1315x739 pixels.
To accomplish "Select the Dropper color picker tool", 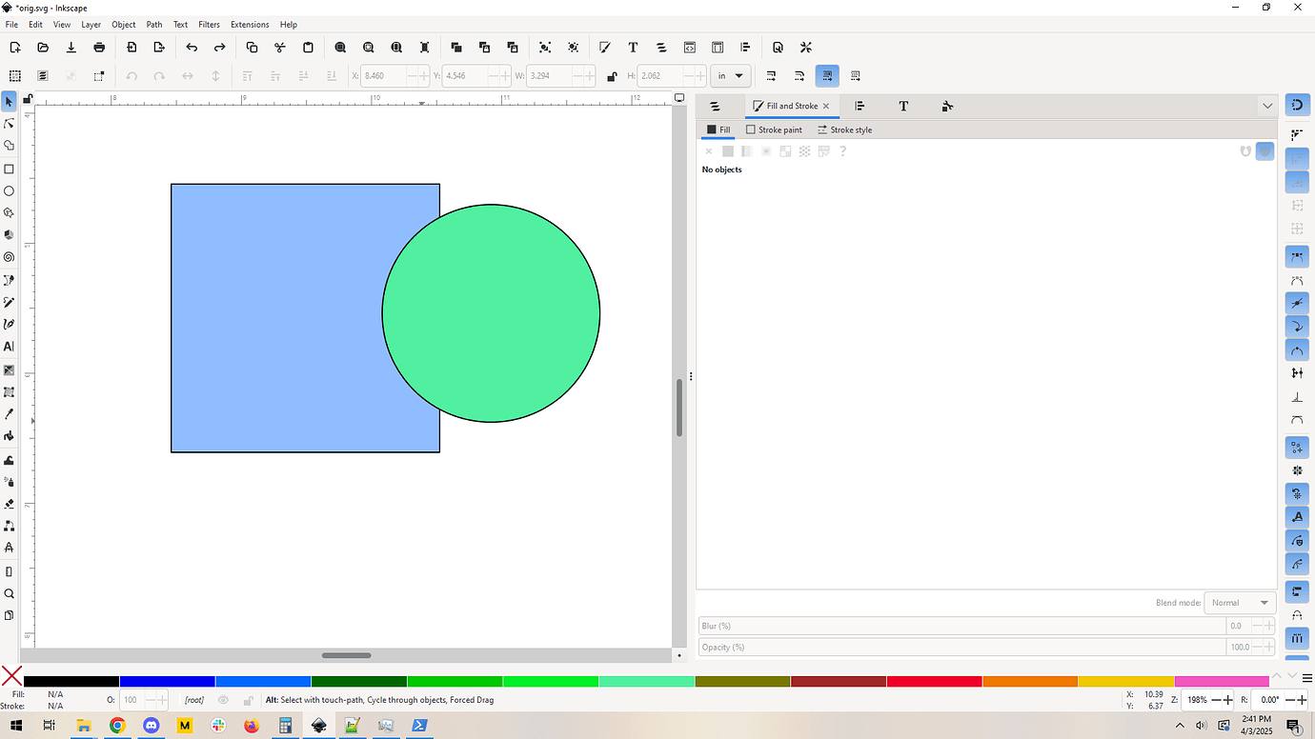I will click(x=10, y=414).
